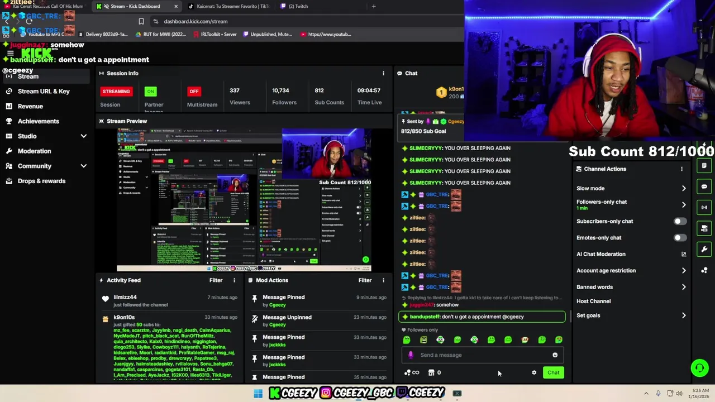Open the Activity Feed Filter dropdown

click(216, 280)
